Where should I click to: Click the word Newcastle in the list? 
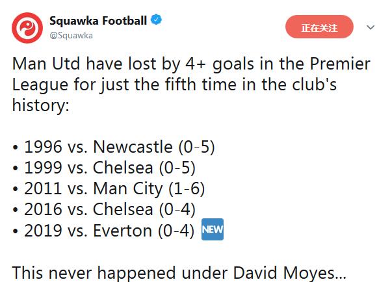click(133, 147)
